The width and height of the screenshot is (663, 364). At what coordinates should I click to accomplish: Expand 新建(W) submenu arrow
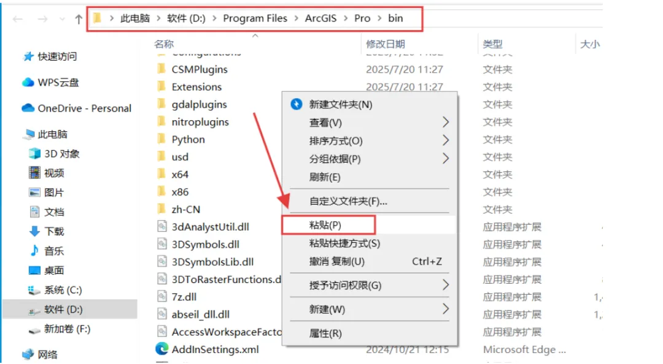[445, 309]
